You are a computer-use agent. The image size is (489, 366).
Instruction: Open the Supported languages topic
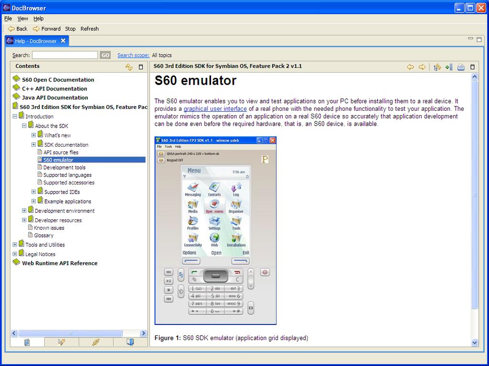coord(67,175)
